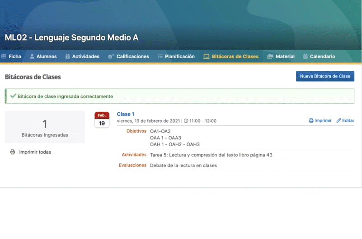Go to the Calificaciones tab

pos(128,56)
